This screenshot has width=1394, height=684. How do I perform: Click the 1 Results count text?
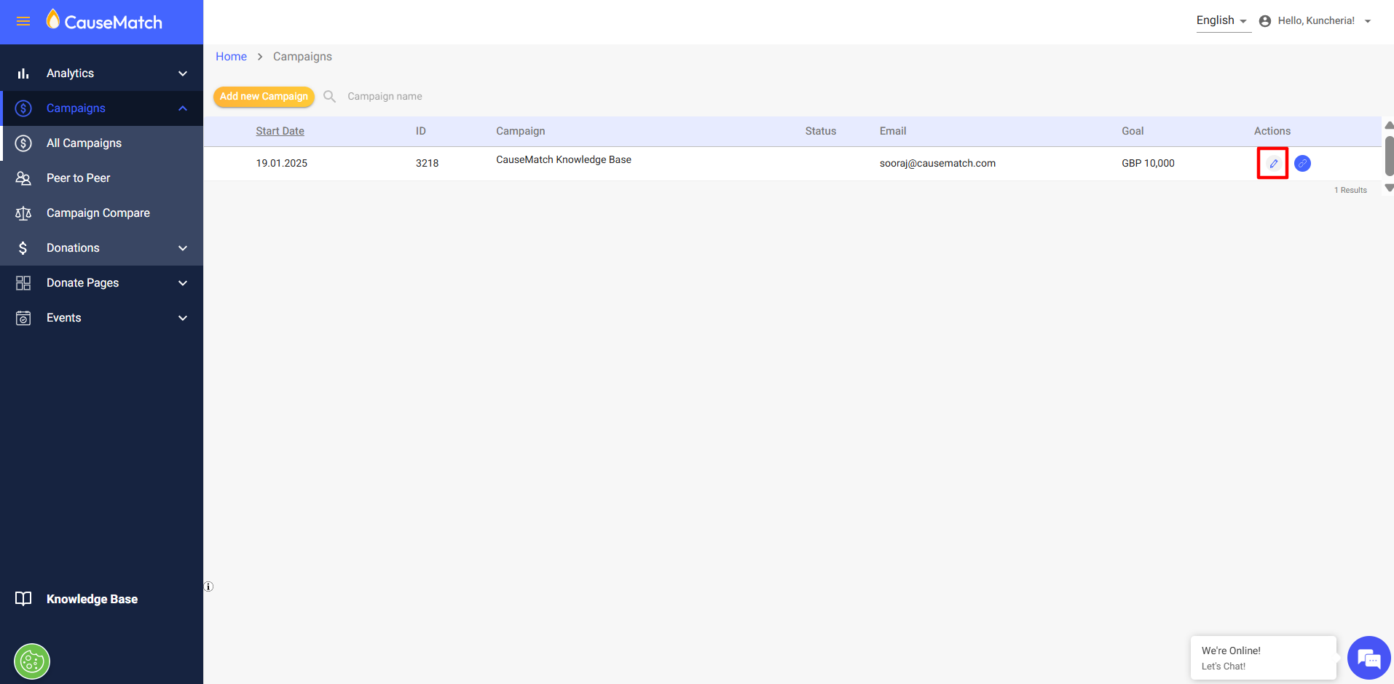point(1350,190)
